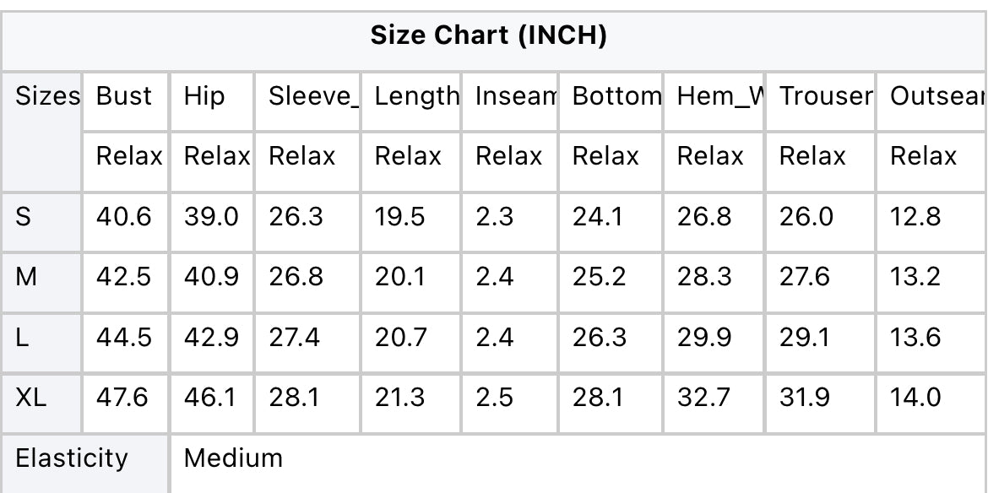Click outseam value 14.0 for XL
Image resolution: width=988 pixels, height=493 pixels.
click(915, 398)
